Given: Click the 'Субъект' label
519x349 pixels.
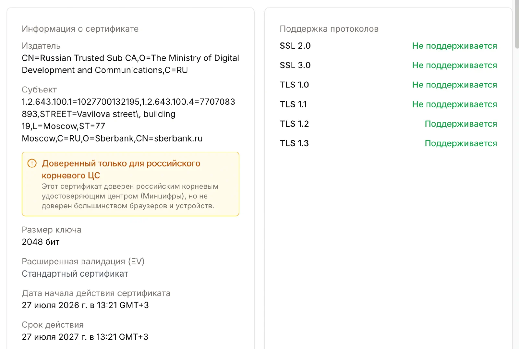Looking at the screenshot, I should 39,90.
